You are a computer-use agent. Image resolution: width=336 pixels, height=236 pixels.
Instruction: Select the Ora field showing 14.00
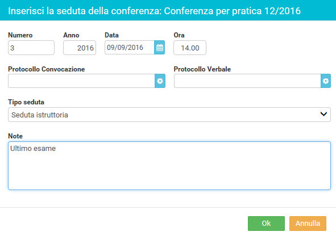pyautogui.click(x=190, y=48)
